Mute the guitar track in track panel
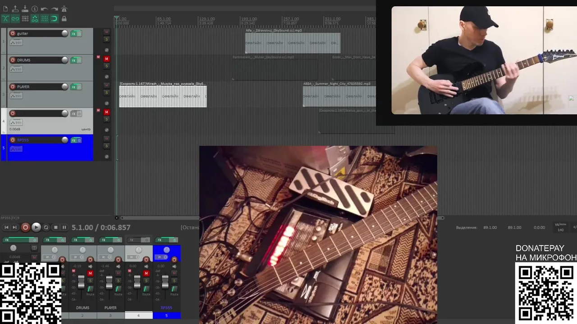 point(106,32)
